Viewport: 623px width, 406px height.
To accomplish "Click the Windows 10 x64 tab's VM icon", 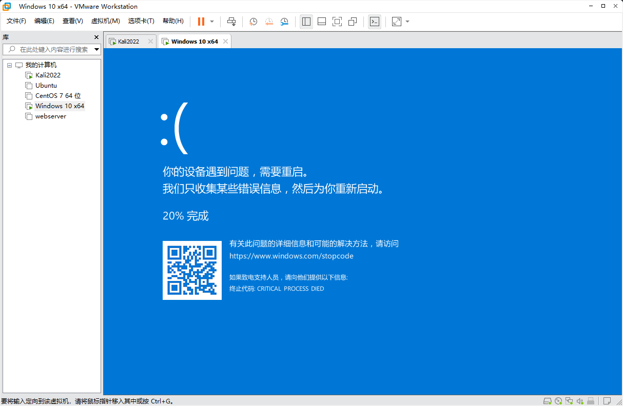I will (x=166, y=42).
